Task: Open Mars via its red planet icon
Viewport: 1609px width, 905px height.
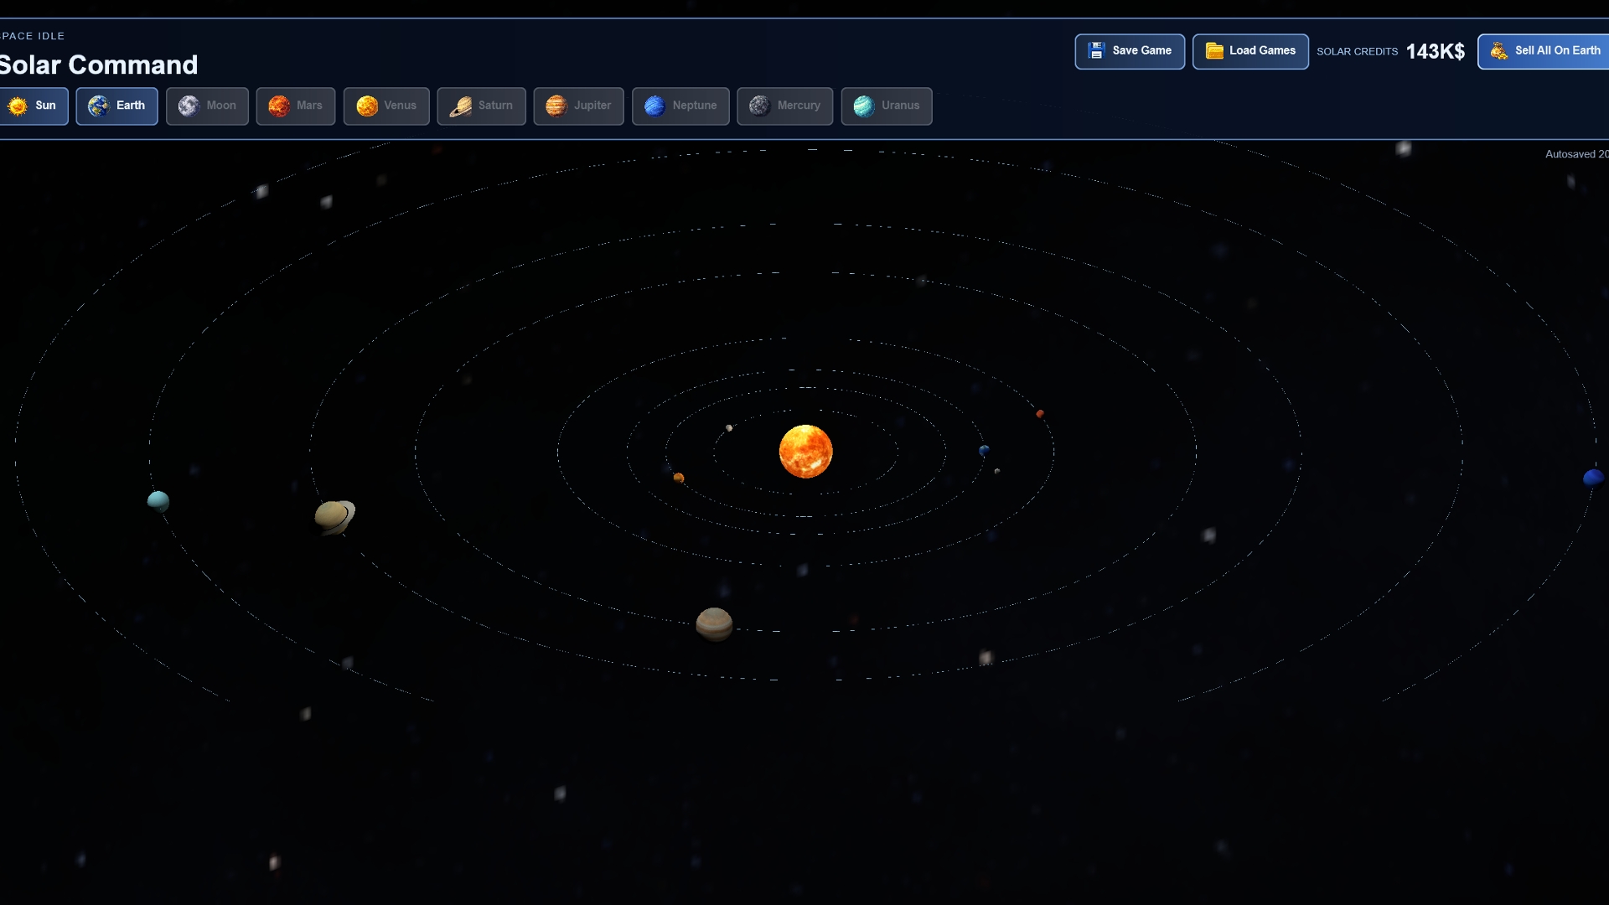Action: [x=279, y=106]
